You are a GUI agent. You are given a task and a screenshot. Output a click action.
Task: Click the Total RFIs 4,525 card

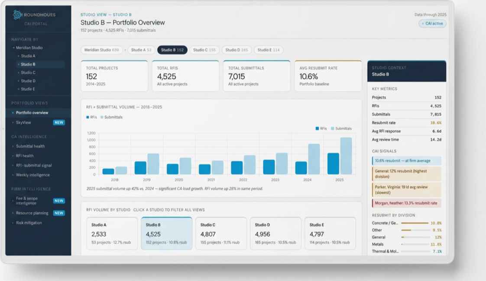(185, 76)
